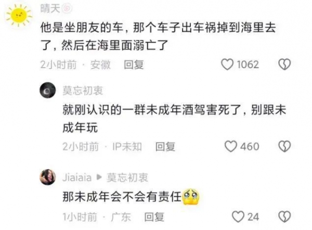
Task: Open 莫忘初衷 username above second comment
Action: (83, 91)
